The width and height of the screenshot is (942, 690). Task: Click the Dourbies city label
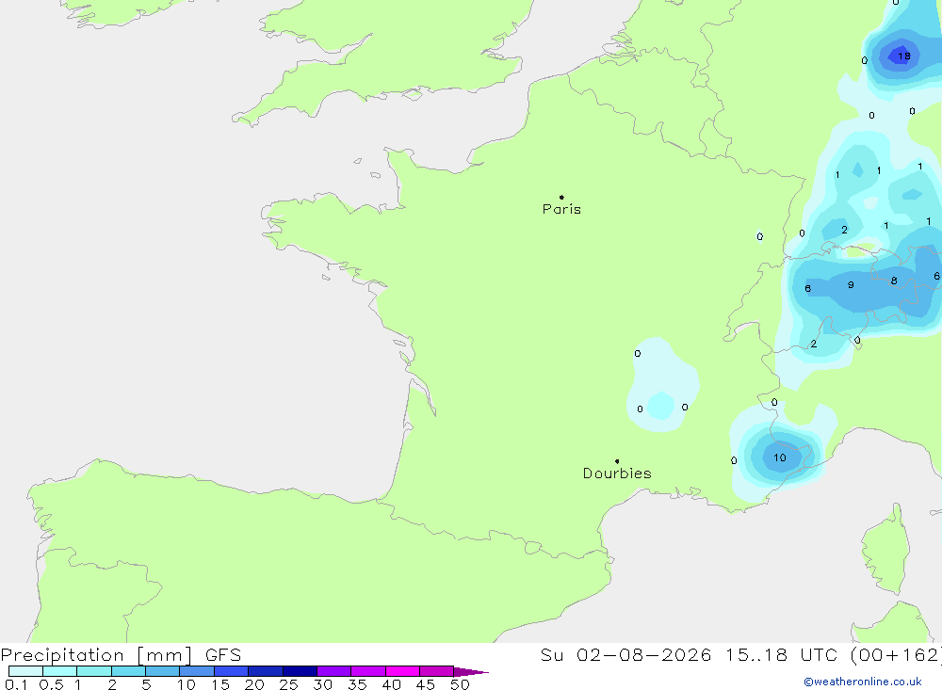coord(617,473)
